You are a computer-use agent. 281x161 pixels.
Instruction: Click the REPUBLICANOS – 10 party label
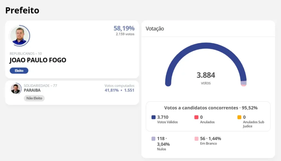26,54
